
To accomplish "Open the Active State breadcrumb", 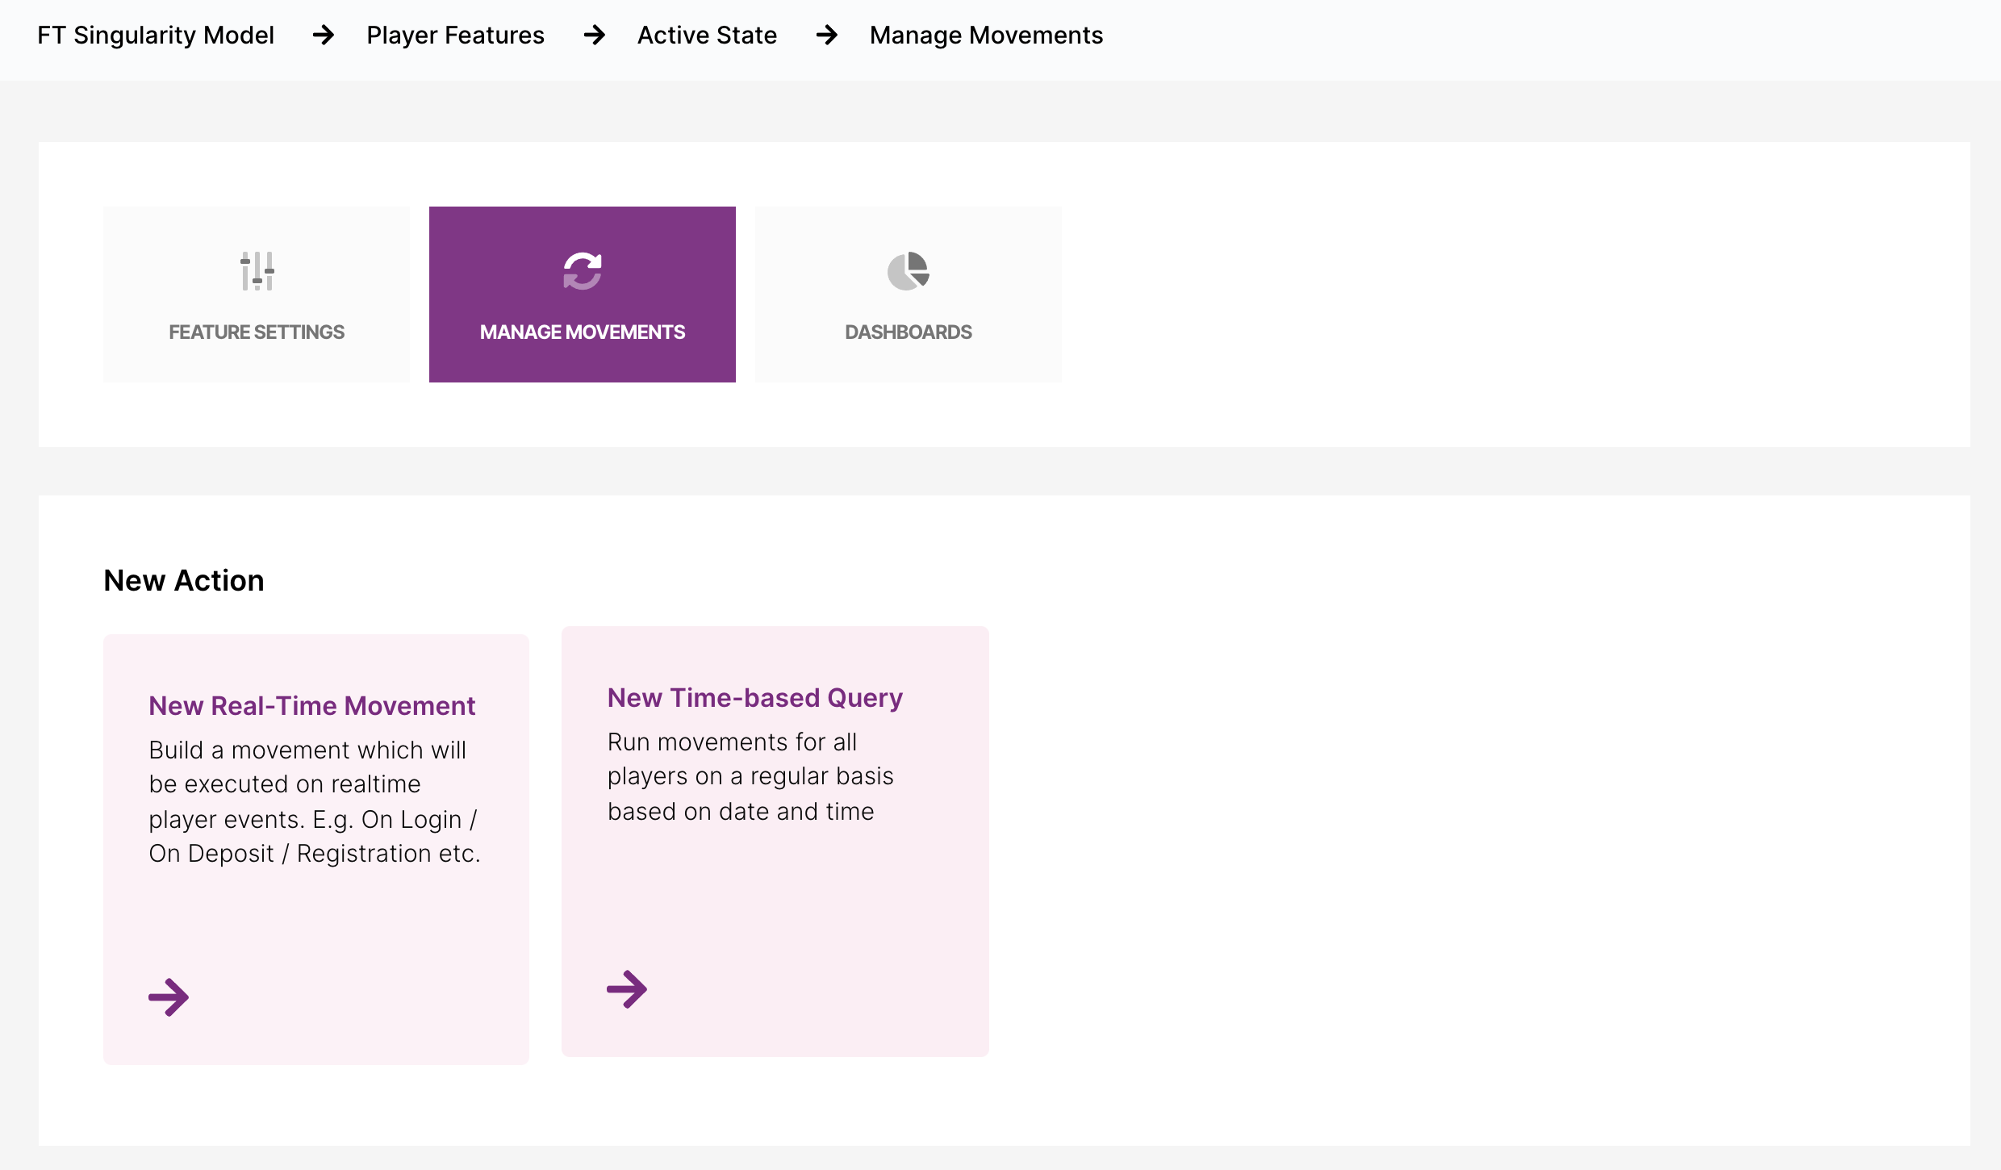I will [707, 36].
